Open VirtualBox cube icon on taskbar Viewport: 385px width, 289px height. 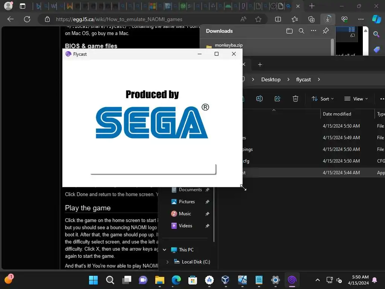pyautogui.click(x=226, y=280)
